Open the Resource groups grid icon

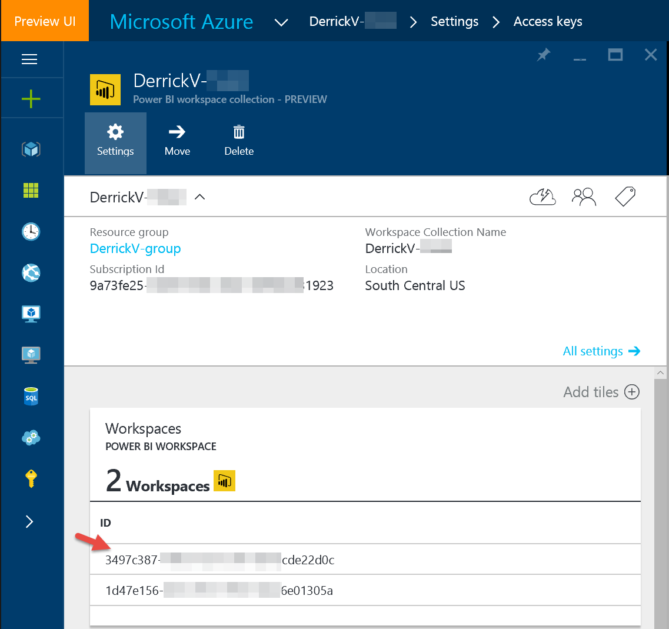pos(31,190)
